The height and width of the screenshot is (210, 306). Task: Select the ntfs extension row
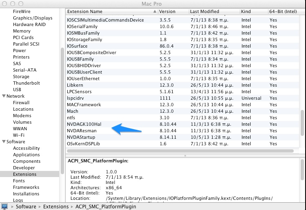pyautogui.click(x=182, y=118)
